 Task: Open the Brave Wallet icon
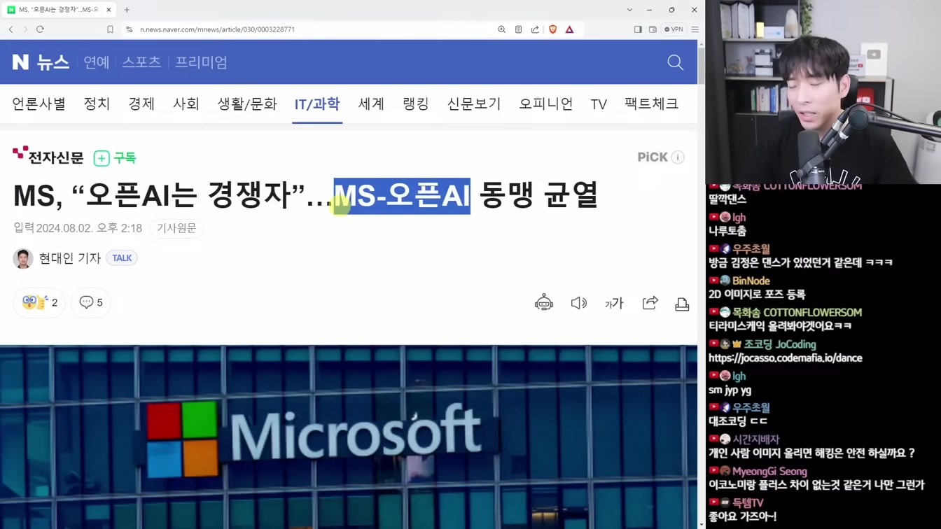point(653,29)
